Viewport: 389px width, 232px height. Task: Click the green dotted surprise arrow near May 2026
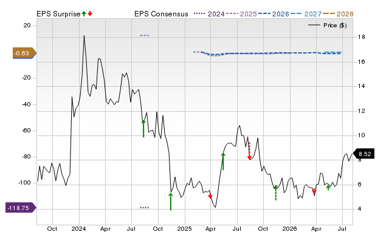[x=328, y=188]
